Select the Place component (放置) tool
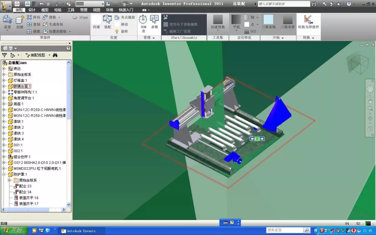 click(7, 22)
